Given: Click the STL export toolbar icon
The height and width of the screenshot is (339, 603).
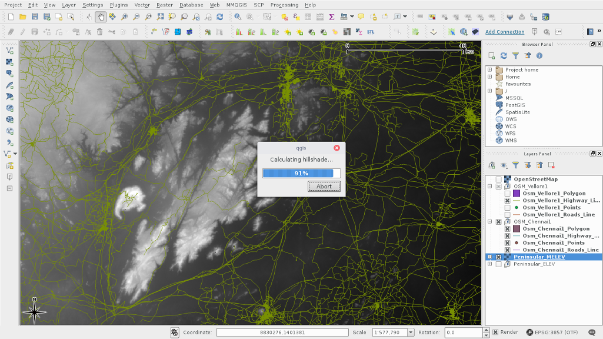Looking at the screenshot, I should coord(371,32).
